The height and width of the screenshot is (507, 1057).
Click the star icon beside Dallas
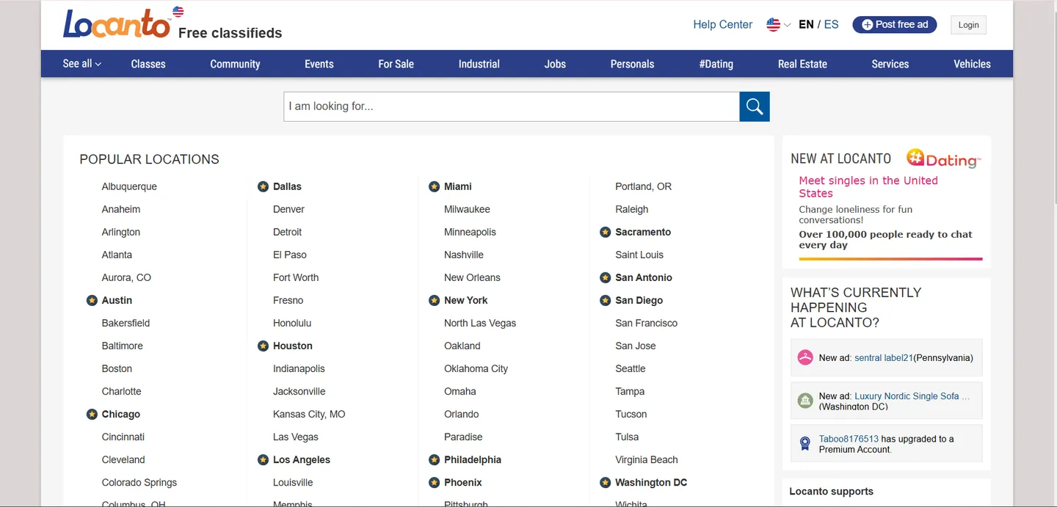[263, 186]
